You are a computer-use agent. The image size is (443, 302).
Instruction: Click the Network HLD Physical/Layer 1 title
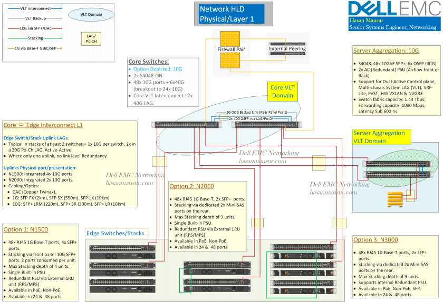pyautogui.click(x=232, y=14)
